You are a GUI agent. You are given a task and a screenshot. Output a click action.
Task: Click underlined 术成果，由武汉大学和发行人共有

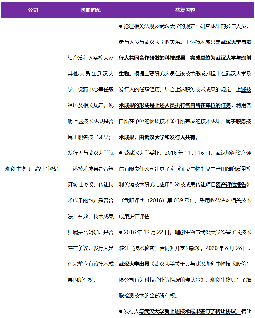click(157, 137)
